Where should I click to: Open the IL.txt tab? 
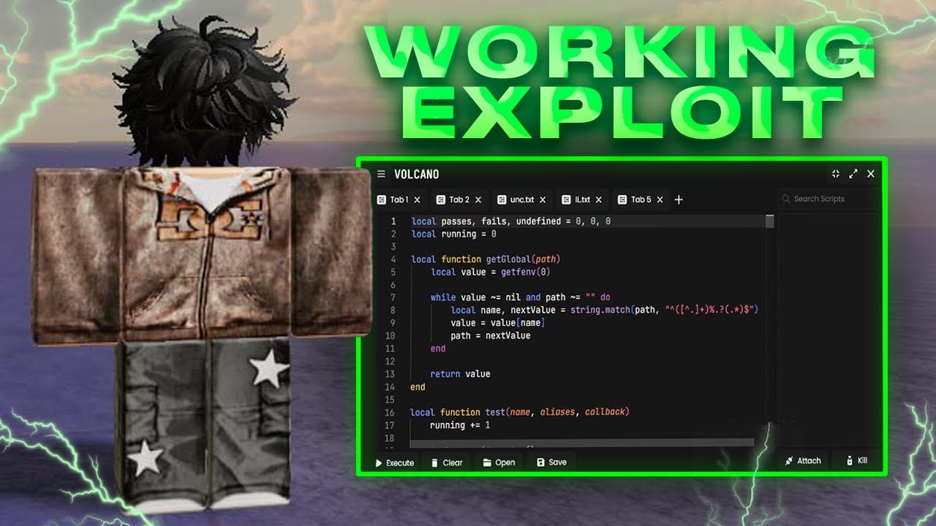point(582,199)
